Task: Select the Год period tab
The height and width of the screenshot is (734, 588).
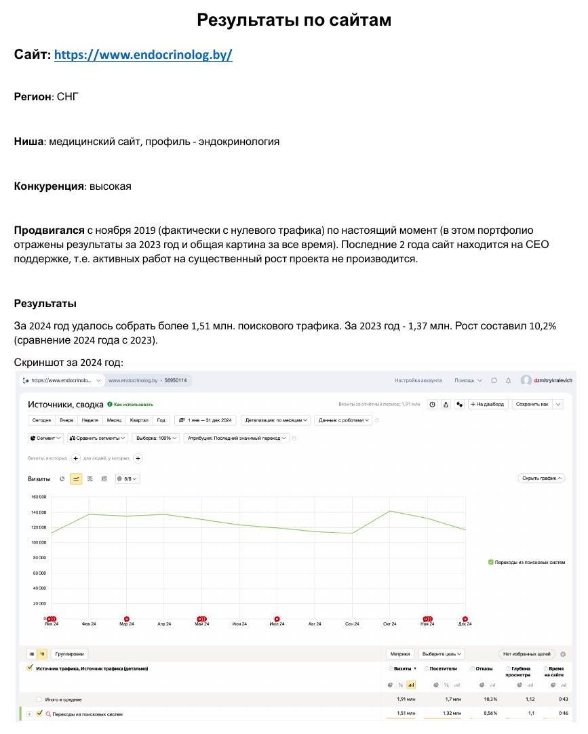Action: click(161, 420)
